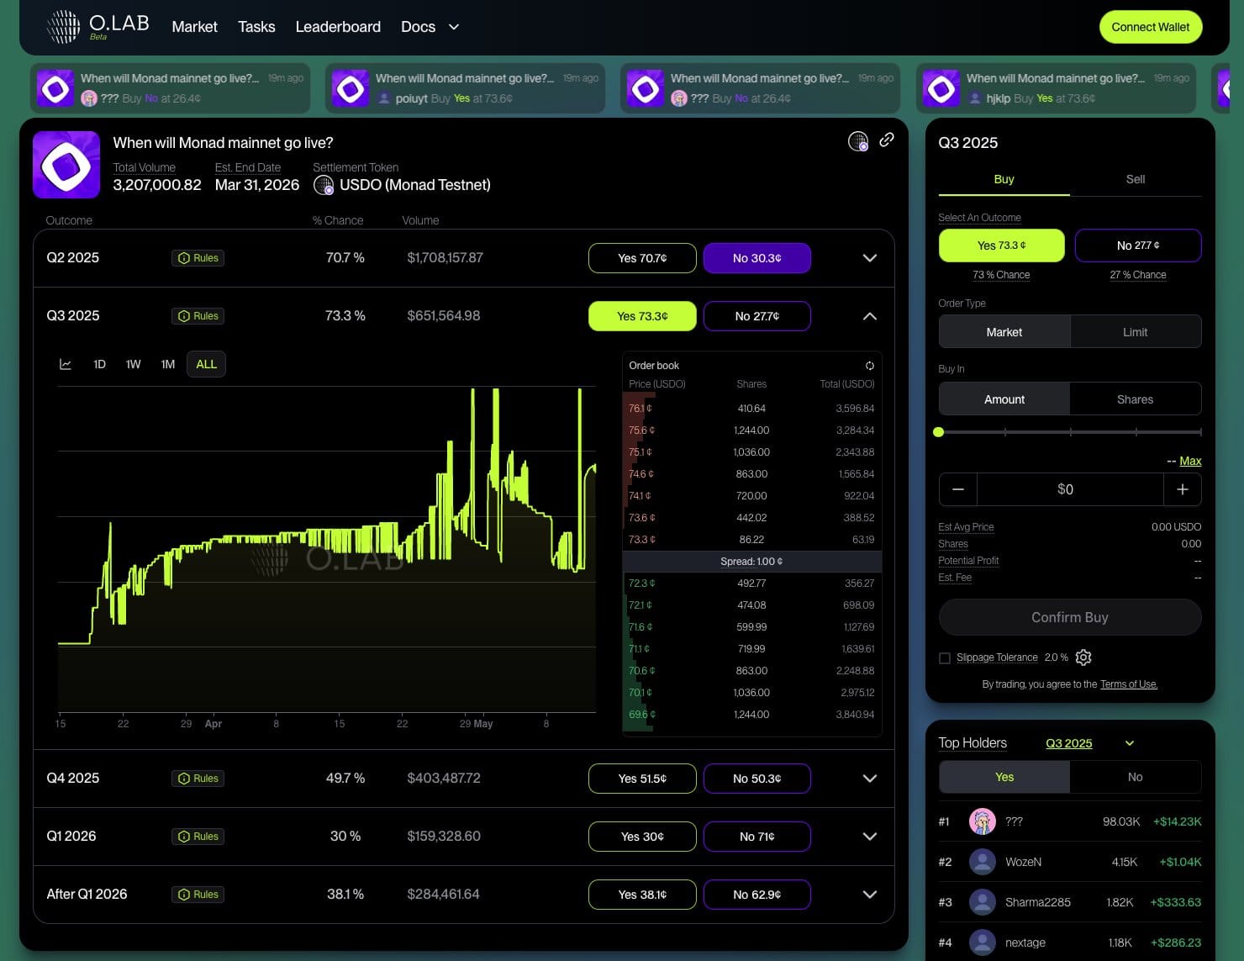Enable Slippage Tolerance checkbox
The width and height of the screenshot is (1244, 961).
(x=945, y=658)
